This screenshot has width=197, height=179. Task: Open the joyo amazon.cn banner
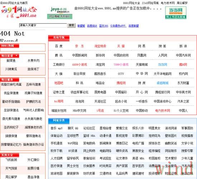pyautogui.click(x=60, y=13)
